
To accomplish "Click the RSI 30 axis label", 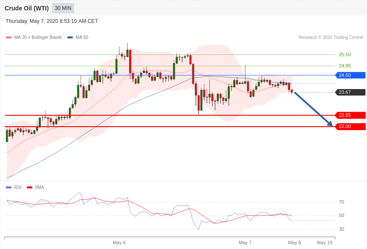I will (x=342, y=229).
